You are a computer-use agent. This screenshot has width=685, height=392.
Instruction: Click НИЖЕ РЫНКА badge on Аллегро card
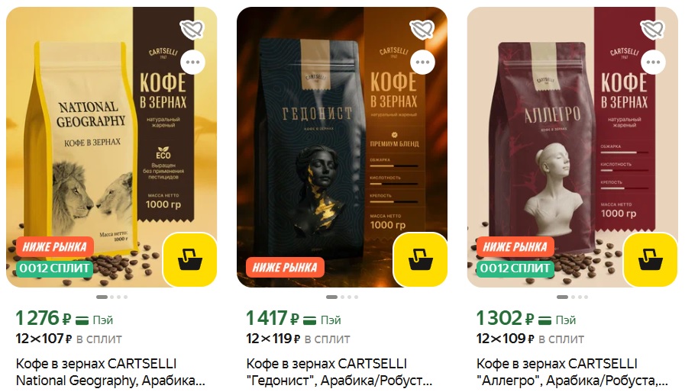(515, 246)
